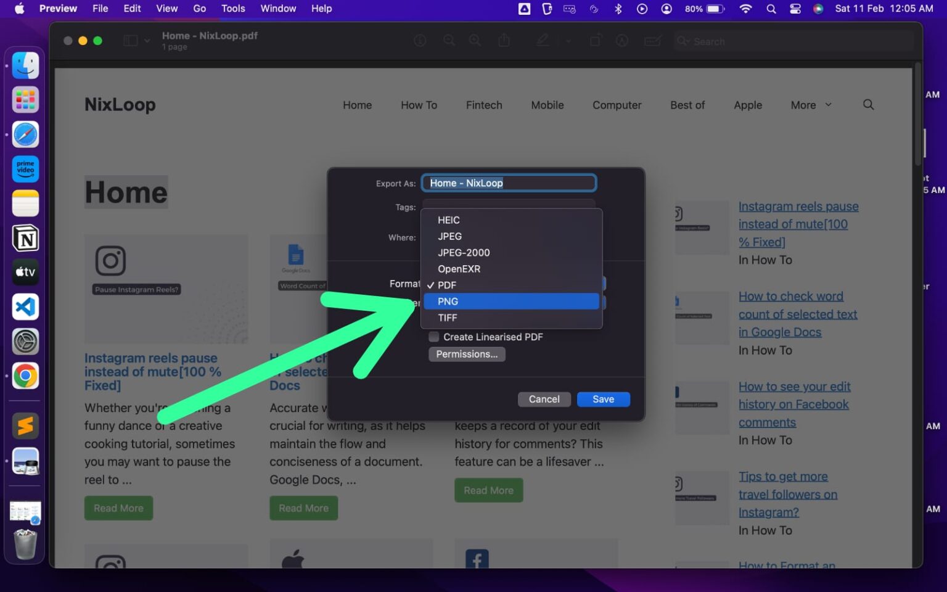Open Prime Video app in Dock

(x=25, y=169)
